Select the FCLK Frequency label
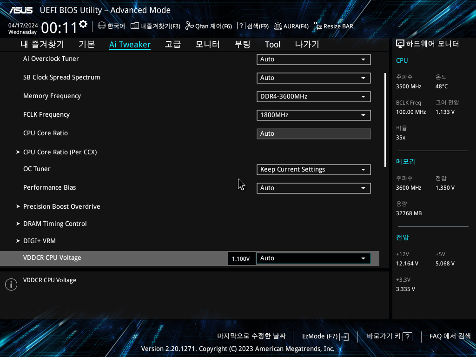 (46, 114)
